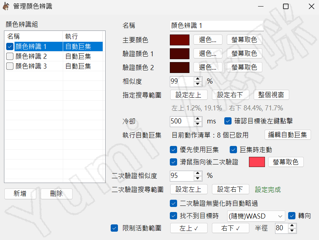
Task: Disable 限制活動範圍 checkbox
Action: 114,228
